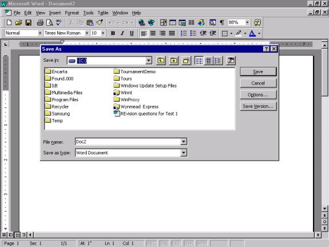Toggle Underline formatting
329x247 pixels.
132,33
